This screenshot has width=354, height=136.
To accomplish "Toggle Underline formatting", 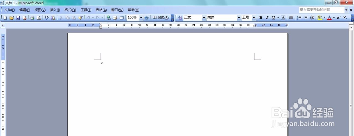I will click(273, 18).
